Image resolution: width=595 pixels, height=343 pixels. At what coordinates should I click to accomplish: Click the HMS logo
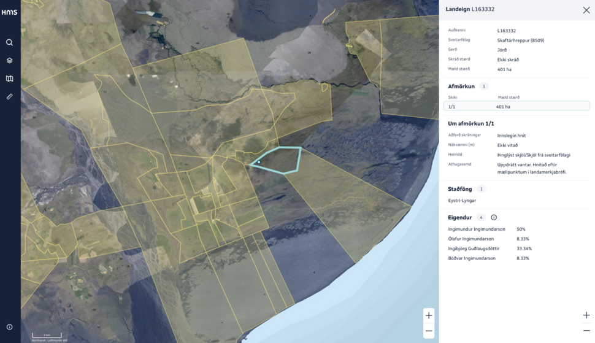pos(9,12)
